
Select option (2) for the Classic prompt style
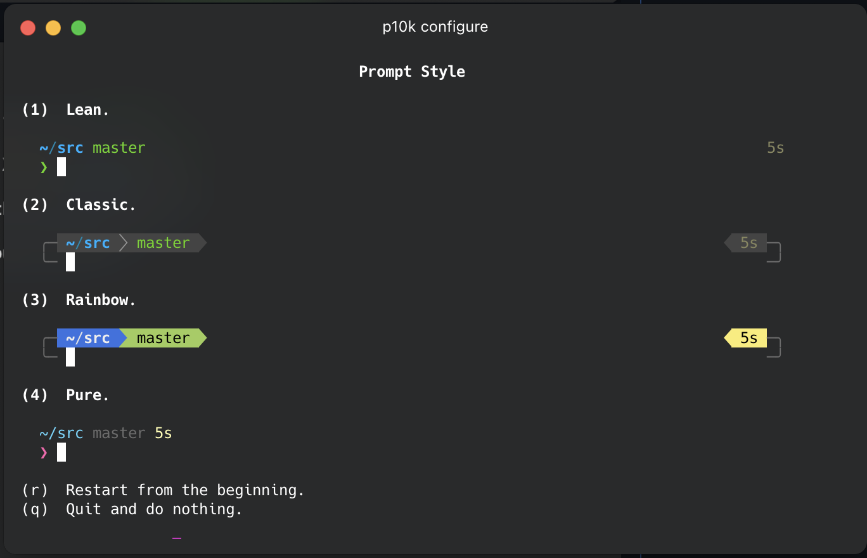pos(35,204)
